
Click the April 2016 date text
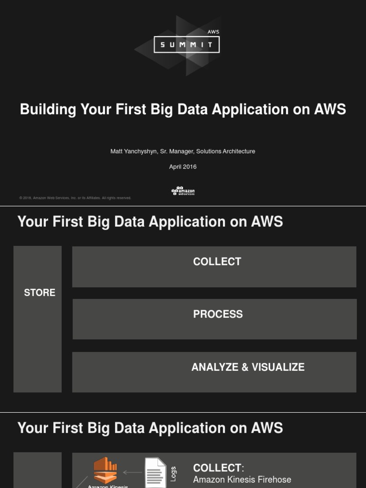[x=183, y=167]
